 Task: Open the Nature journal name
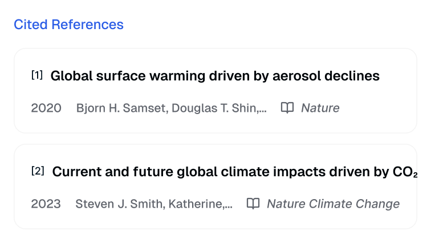(x=320, y=108)
